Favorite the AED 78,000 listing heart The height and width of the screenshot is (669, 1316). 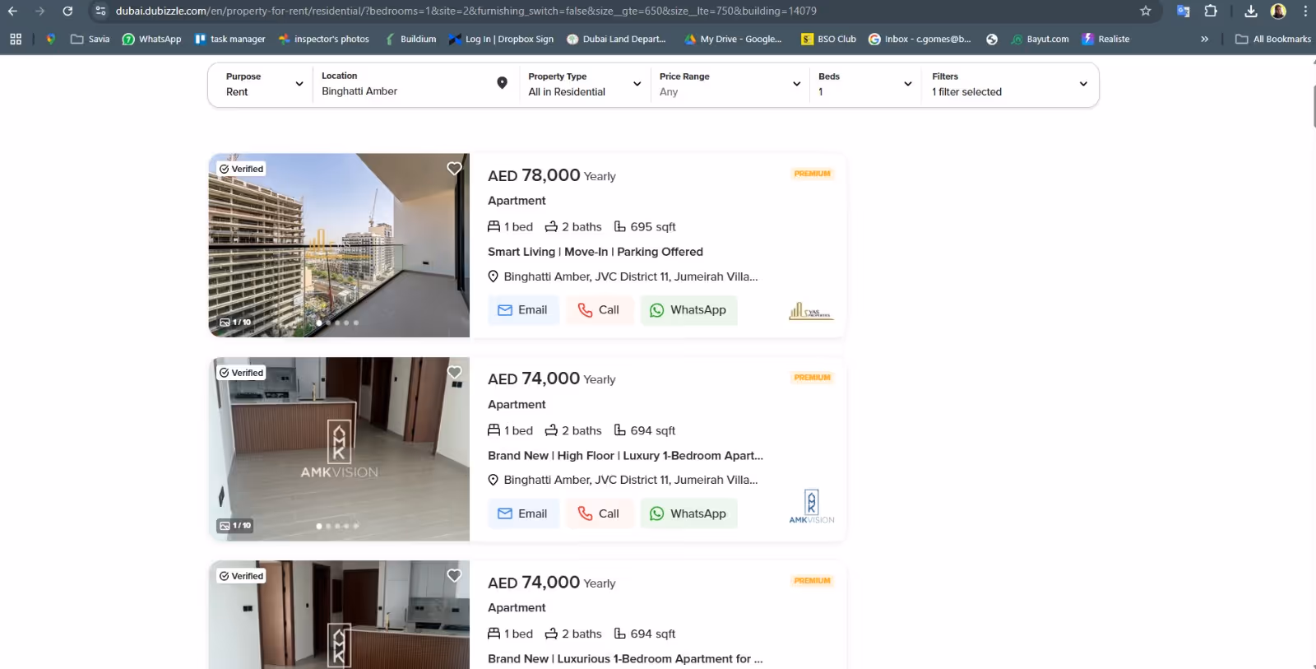click(x=454, y=169)
